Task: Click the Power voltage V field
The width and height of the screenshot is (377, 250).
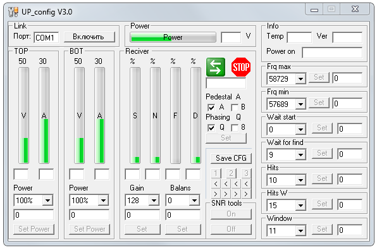Action: 231,37
